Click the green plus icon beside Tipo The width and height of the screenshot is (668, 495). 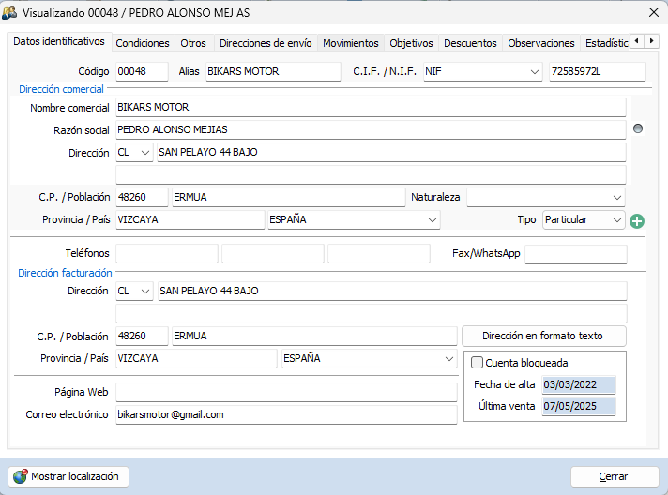click(x=638, y=221)
